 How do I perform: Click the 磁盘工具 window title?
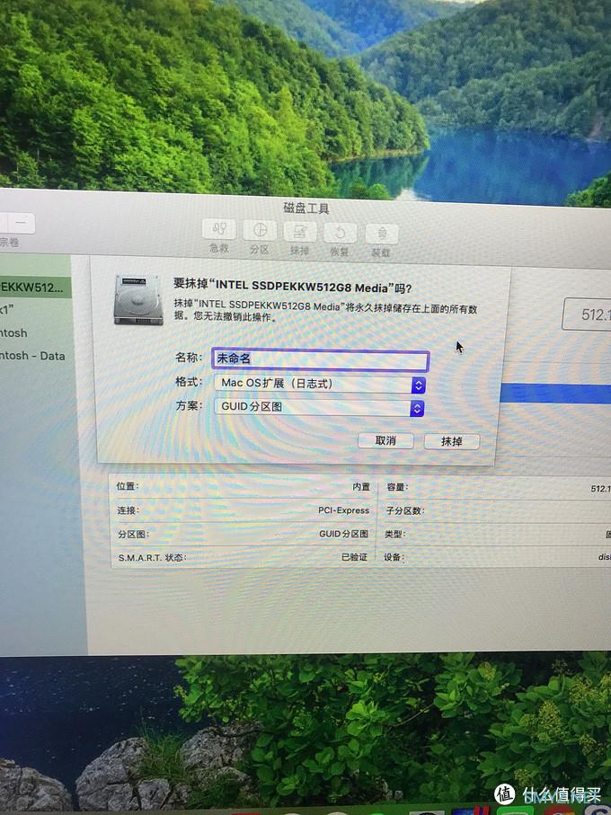(306, 208)
